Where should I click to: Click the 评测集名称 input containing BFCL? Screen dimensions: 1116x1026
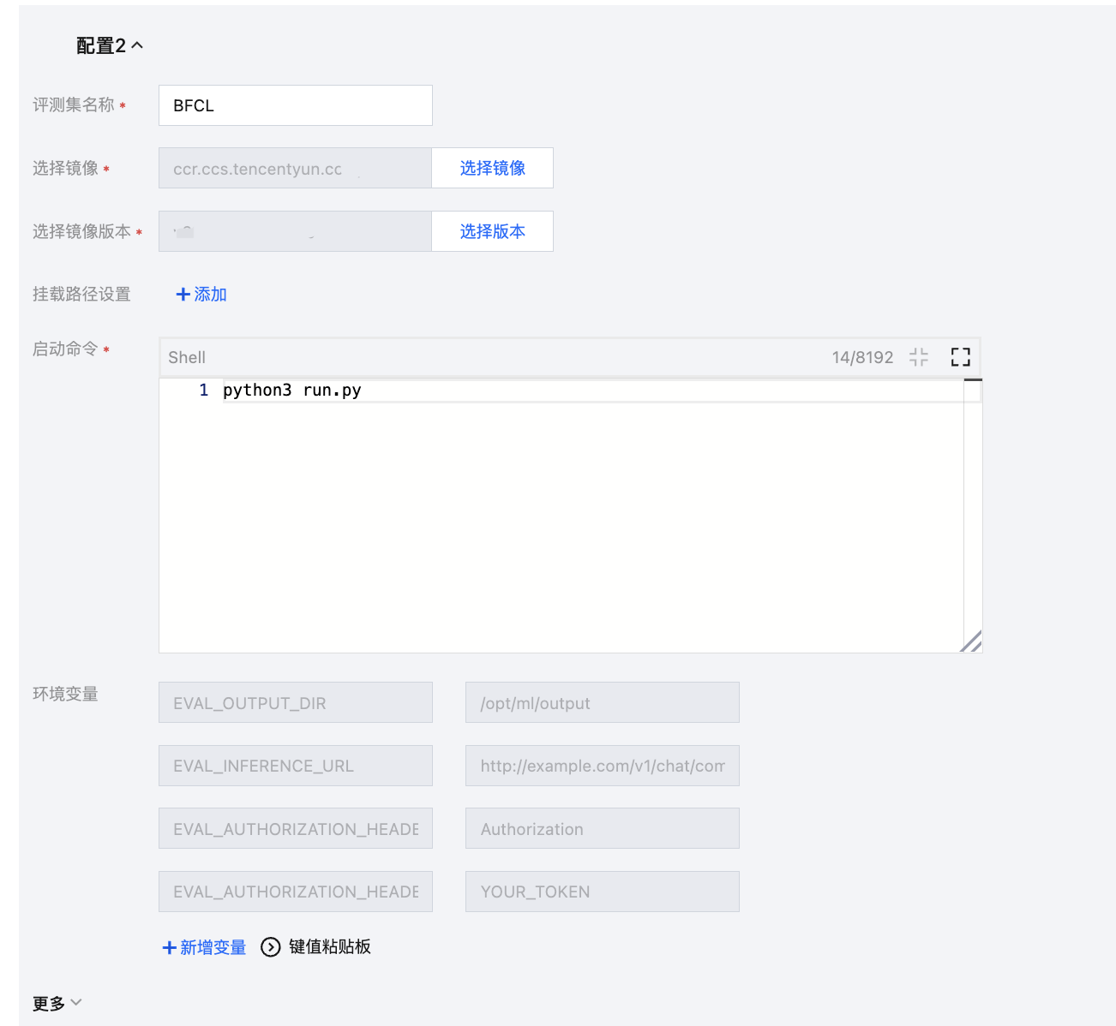(x=296, y=105)
